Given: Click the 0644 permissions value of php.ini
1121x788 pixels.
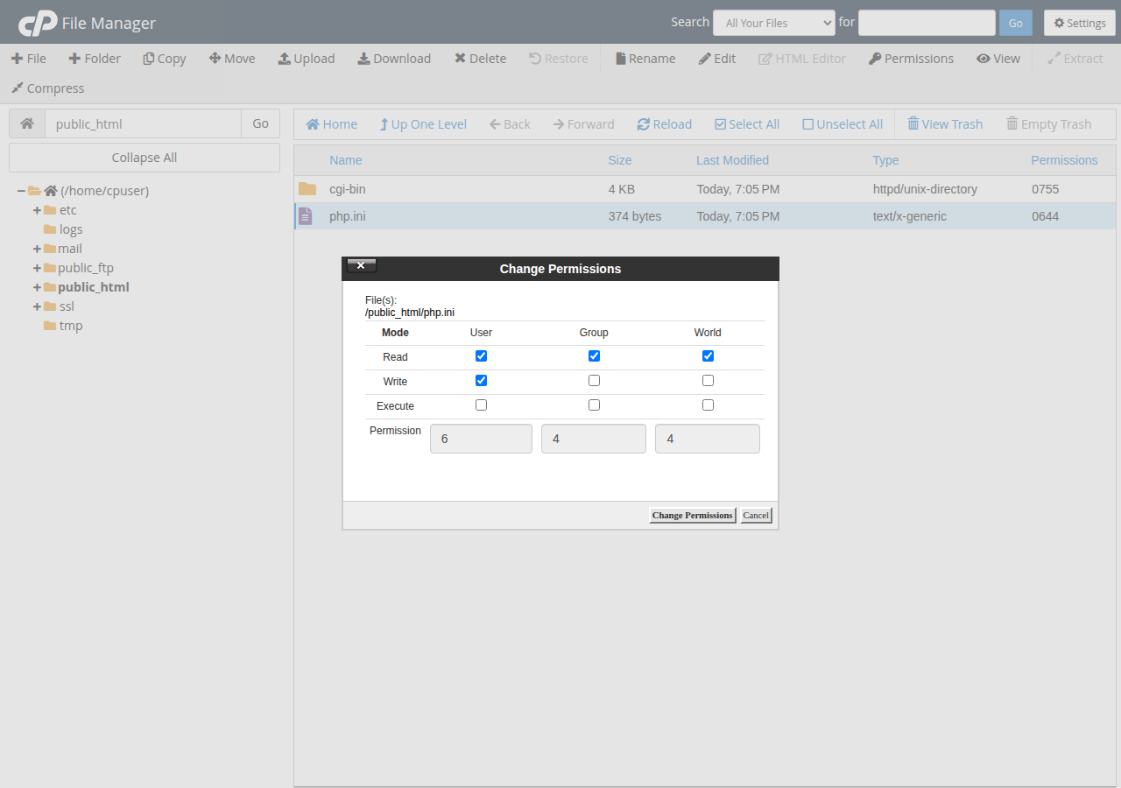Looking at the screenshot, I should click(x=1046, y=216).
